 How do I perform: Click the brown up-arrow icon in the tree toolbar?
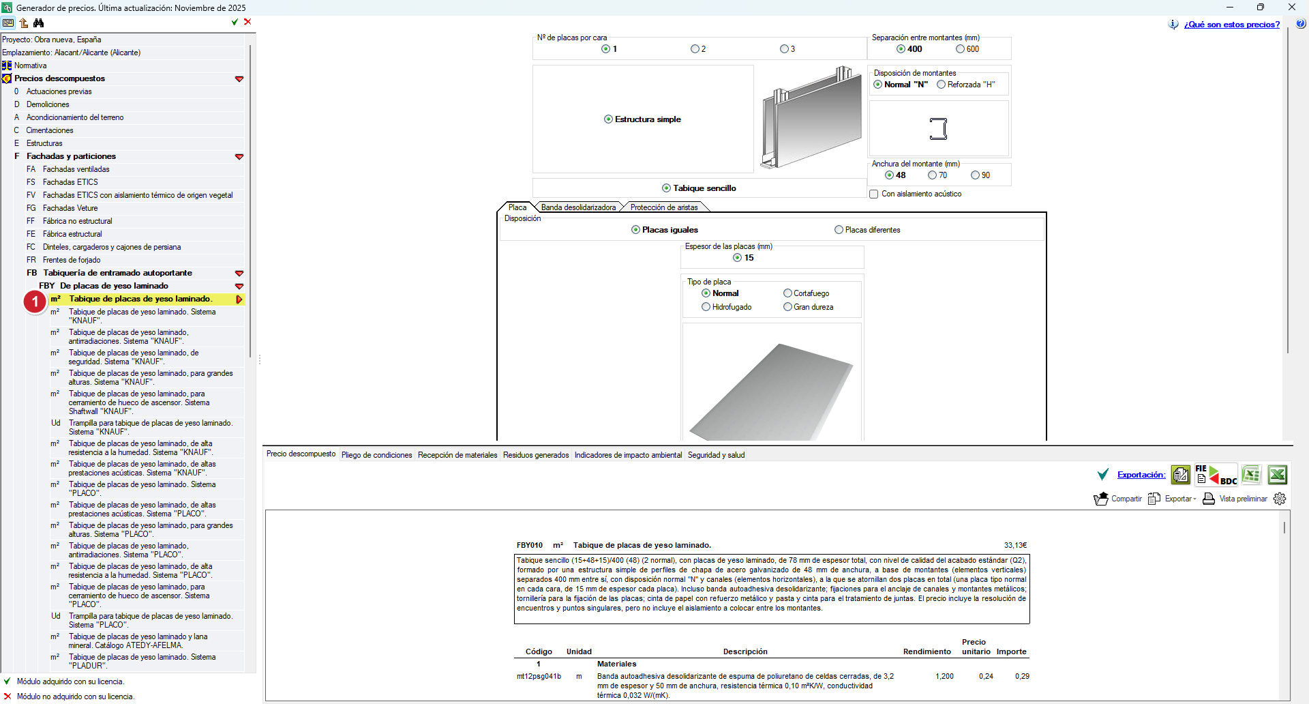coord(24,23)
